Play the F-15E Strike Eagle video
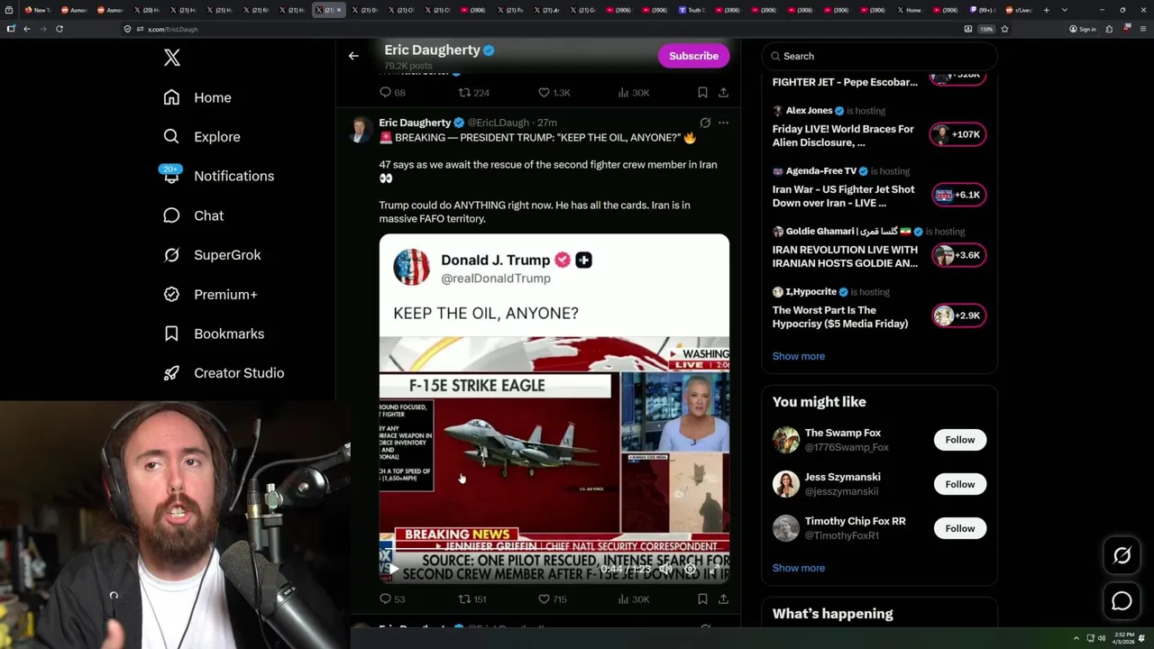Screen dimensions: 1154x649 (x=392, y=569)
